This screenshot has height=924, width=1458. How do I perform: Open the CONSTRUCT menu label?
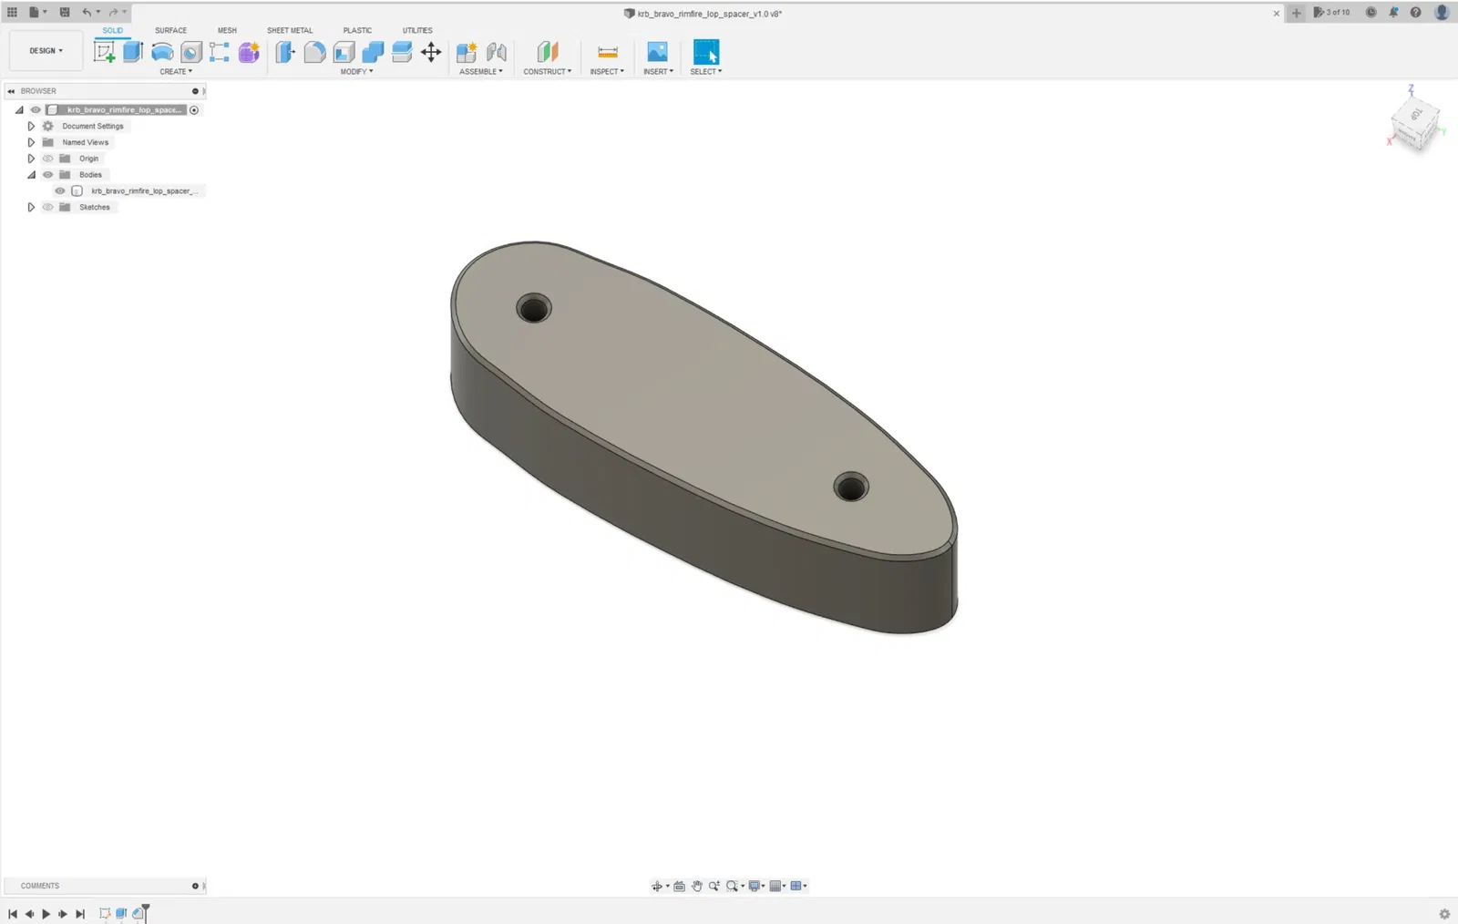(547, 71)
